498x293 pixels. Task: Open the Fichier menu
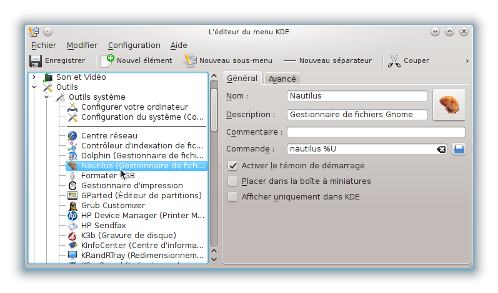click(x=44, y=46)
